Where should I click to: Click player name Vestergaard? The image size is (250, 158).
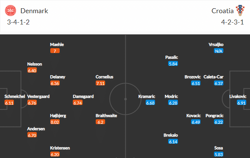[38, 96]
